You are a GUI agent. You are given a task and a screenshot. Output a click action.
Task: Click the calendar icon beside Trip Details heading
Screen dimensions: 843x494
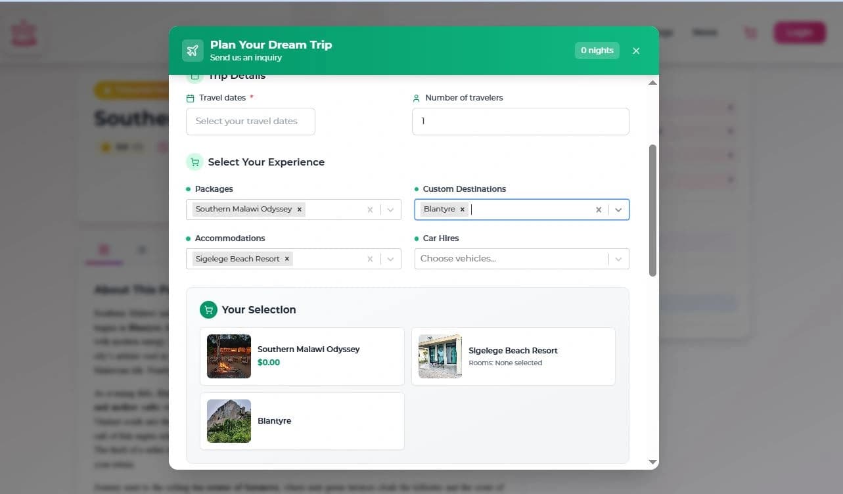194,75
